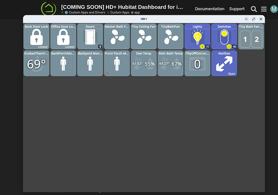The height and width of the screenshot is (195, 278).
Task: Open the HD+ Hubitat Dashboard topic title
Action: [x=122, y=7]
